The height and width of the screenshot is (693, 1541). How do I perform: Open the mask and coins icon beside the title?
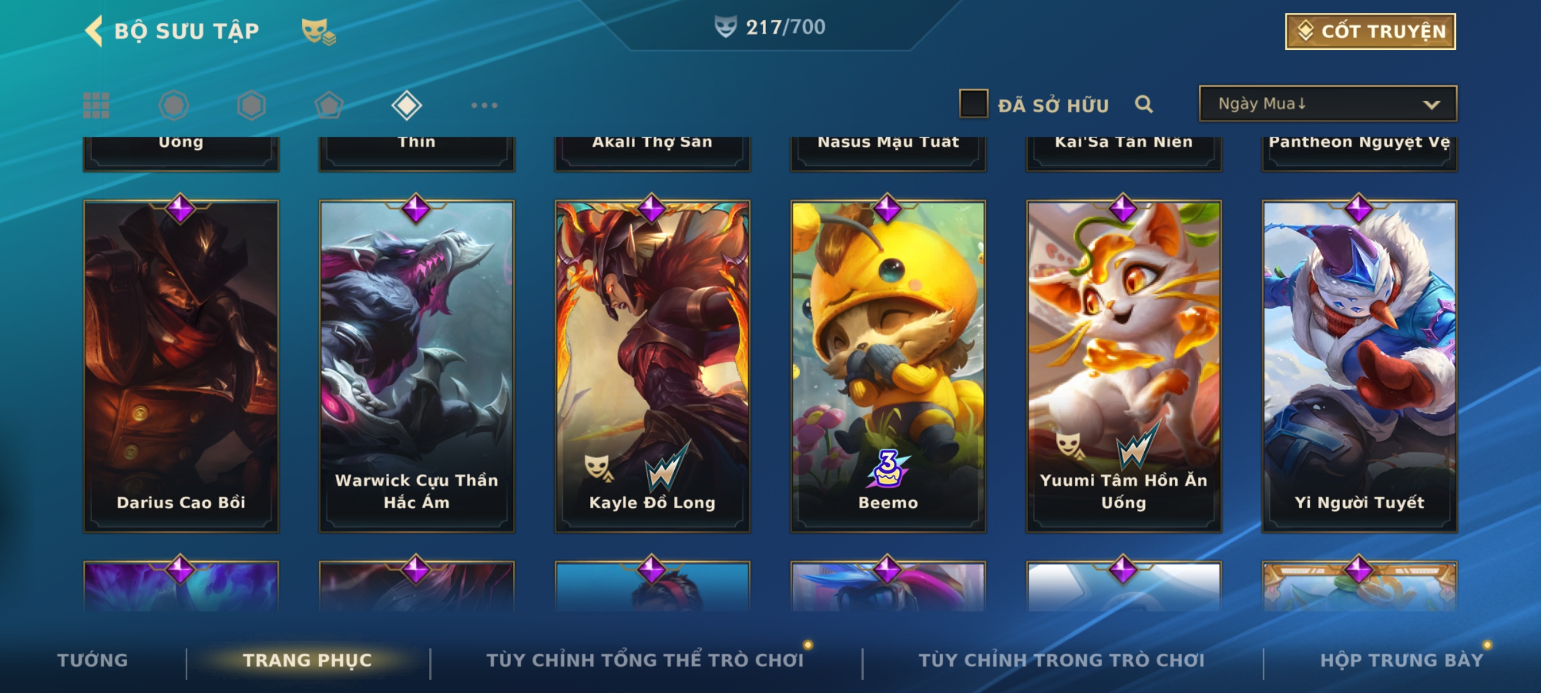pos(318,31)
